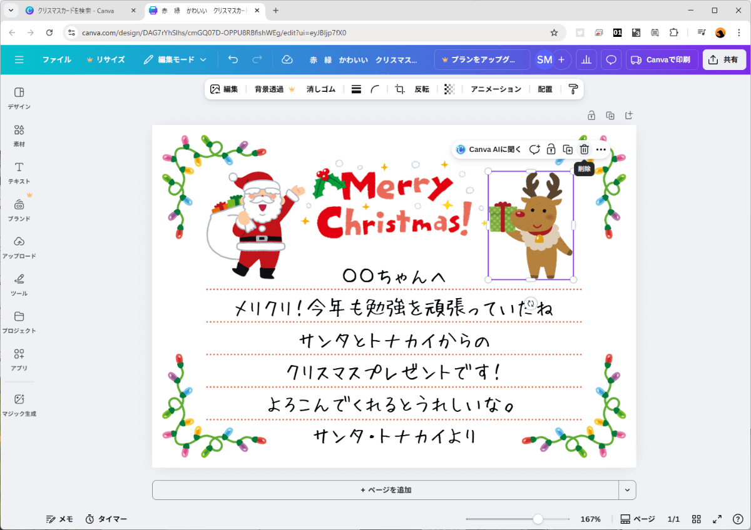The height and width of the screenshot is (530, 751).
Task: Open the 配置 position panel
Action: pos(545,89)
